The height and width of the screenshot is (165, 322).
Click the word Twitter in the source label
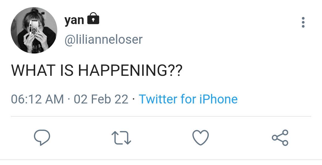(158, 99)
